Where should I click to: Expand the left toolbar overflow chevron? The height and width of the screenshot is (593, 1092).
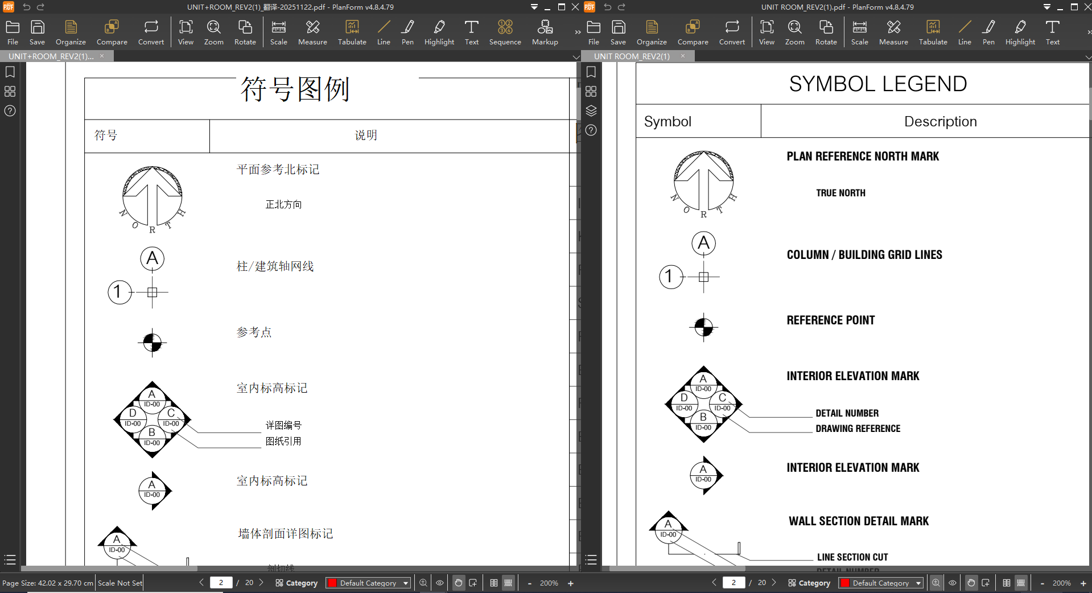coord(578,32)
